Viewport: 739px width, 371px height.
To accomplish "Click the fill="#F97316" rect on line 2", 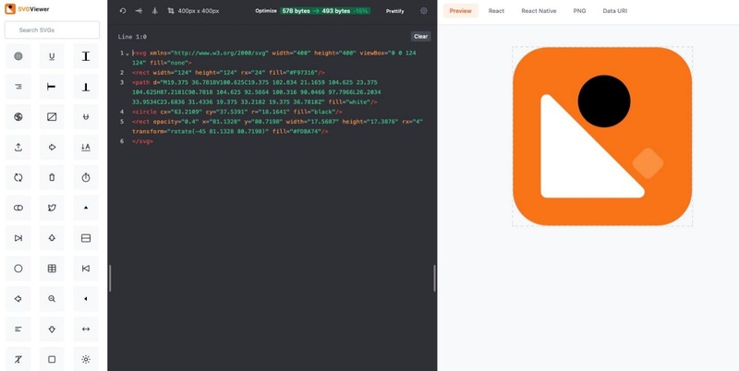I will (x=228, y=73).
